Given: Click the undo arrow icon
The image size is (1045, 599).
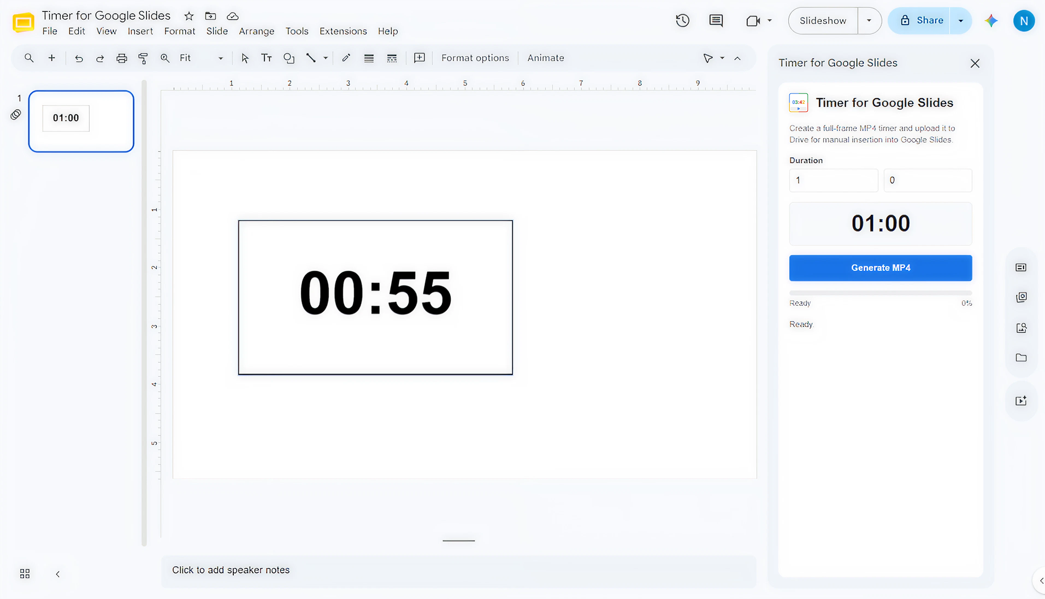Looking at the screenshot, I should click(x=79, y=58).
